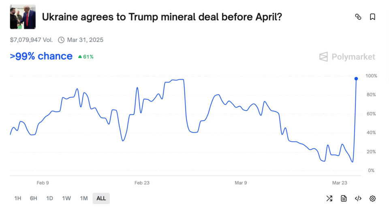Click the green up-arrow 61% indicator

[x=85, y=57]
